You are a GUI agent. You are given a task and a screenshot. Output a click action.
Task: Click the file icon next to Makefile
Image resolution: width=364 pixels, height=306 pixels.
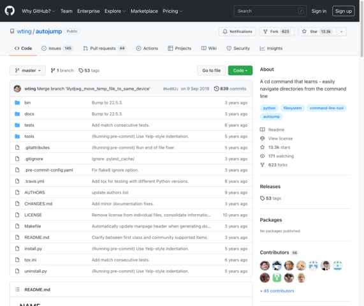coord(17,226)
